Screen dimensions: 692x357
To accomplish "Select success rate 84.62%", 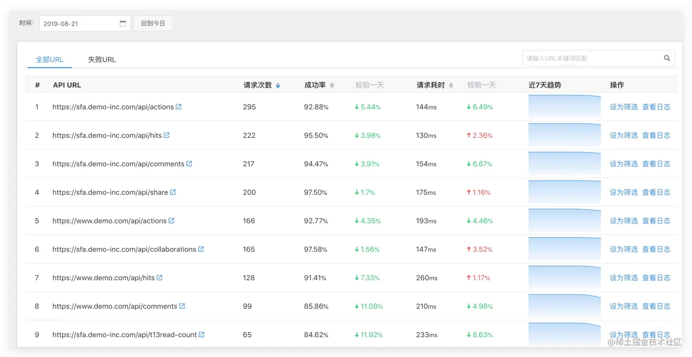I will 316,335.
